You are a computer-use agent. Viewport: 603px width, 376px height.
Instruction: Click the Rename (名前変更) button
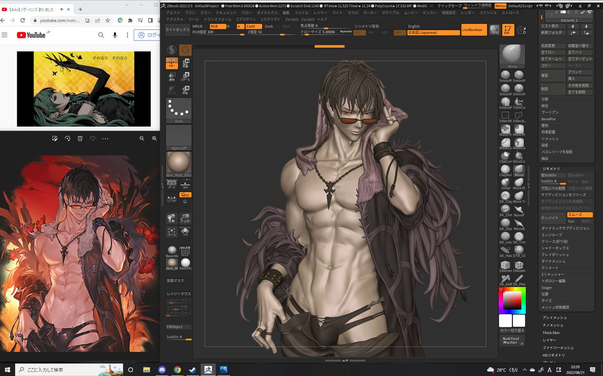tap(553, 46)
